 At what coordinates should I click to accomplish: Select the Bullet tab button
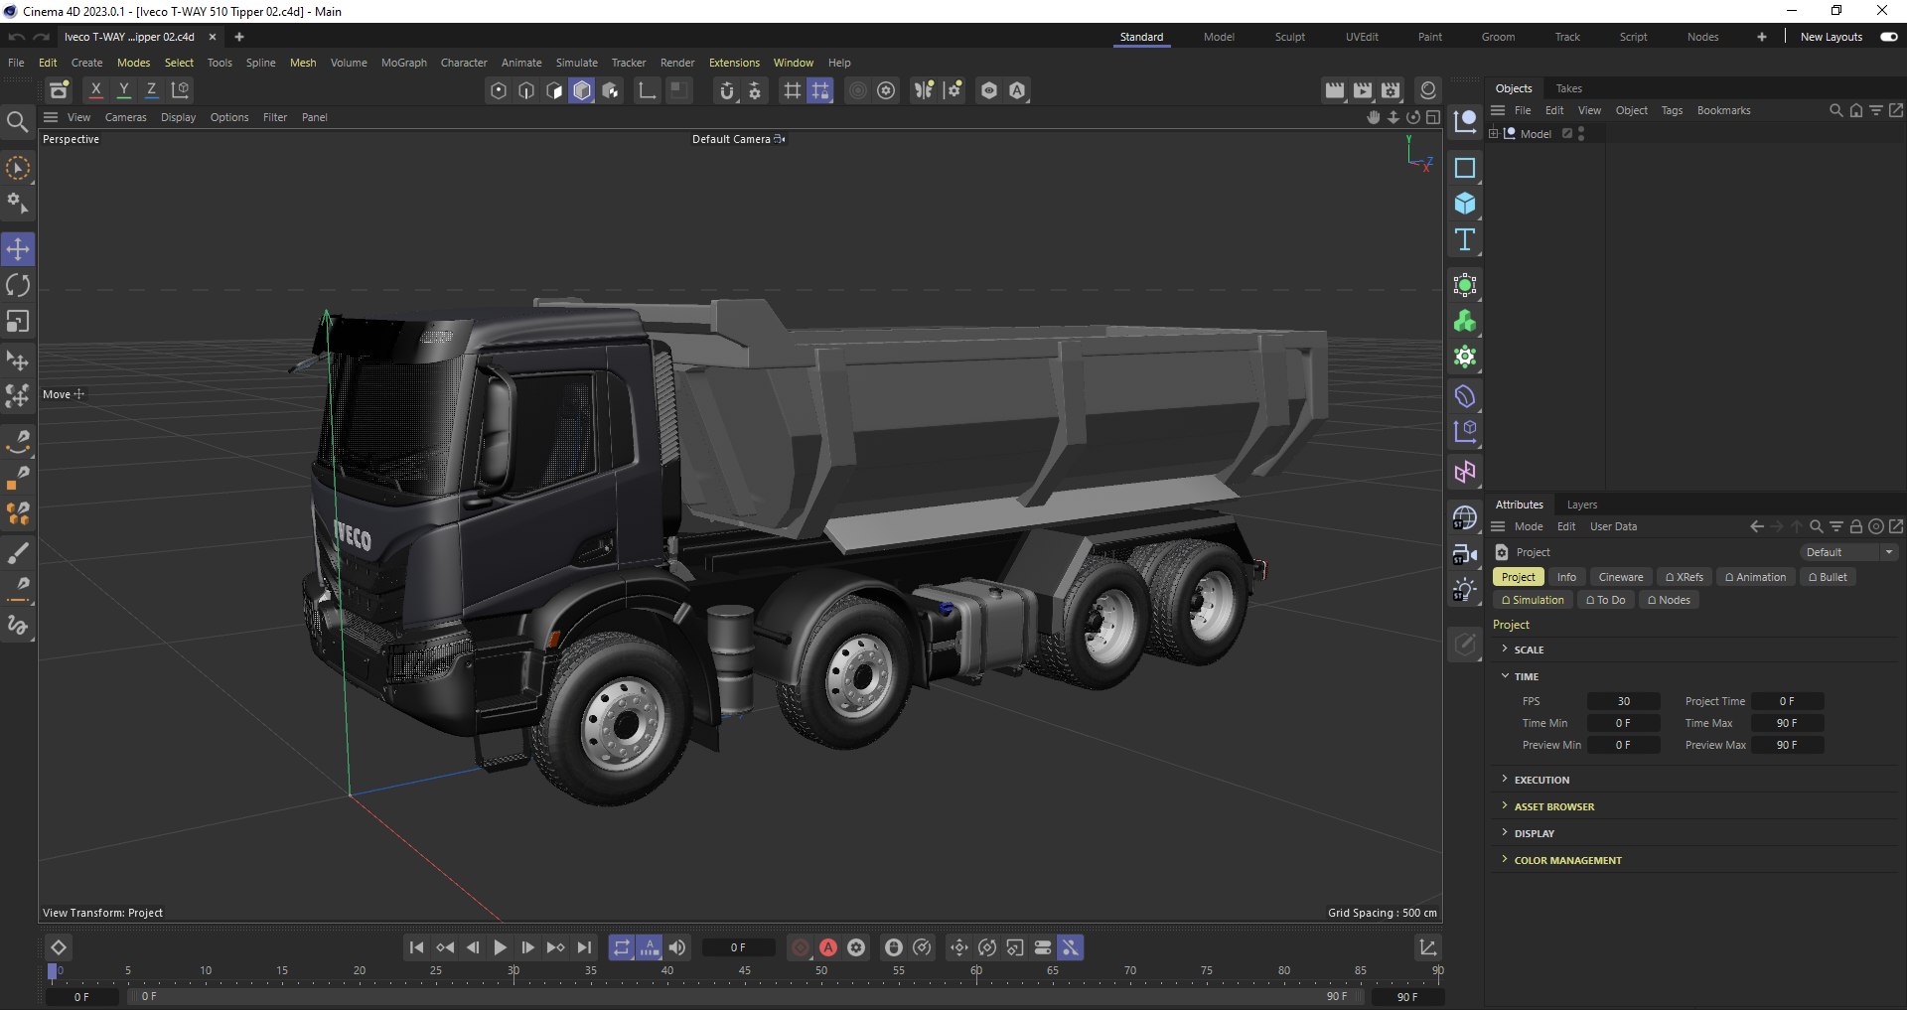(1829, 577)
